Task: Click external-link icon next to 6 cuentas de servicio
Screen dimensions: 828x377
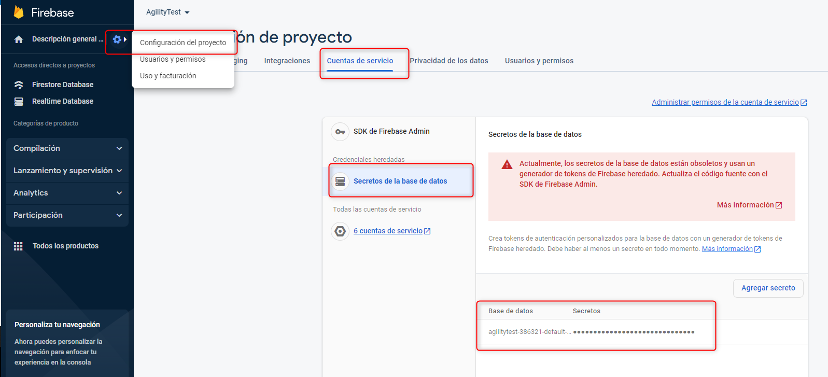Action: [x=427, y=231]
